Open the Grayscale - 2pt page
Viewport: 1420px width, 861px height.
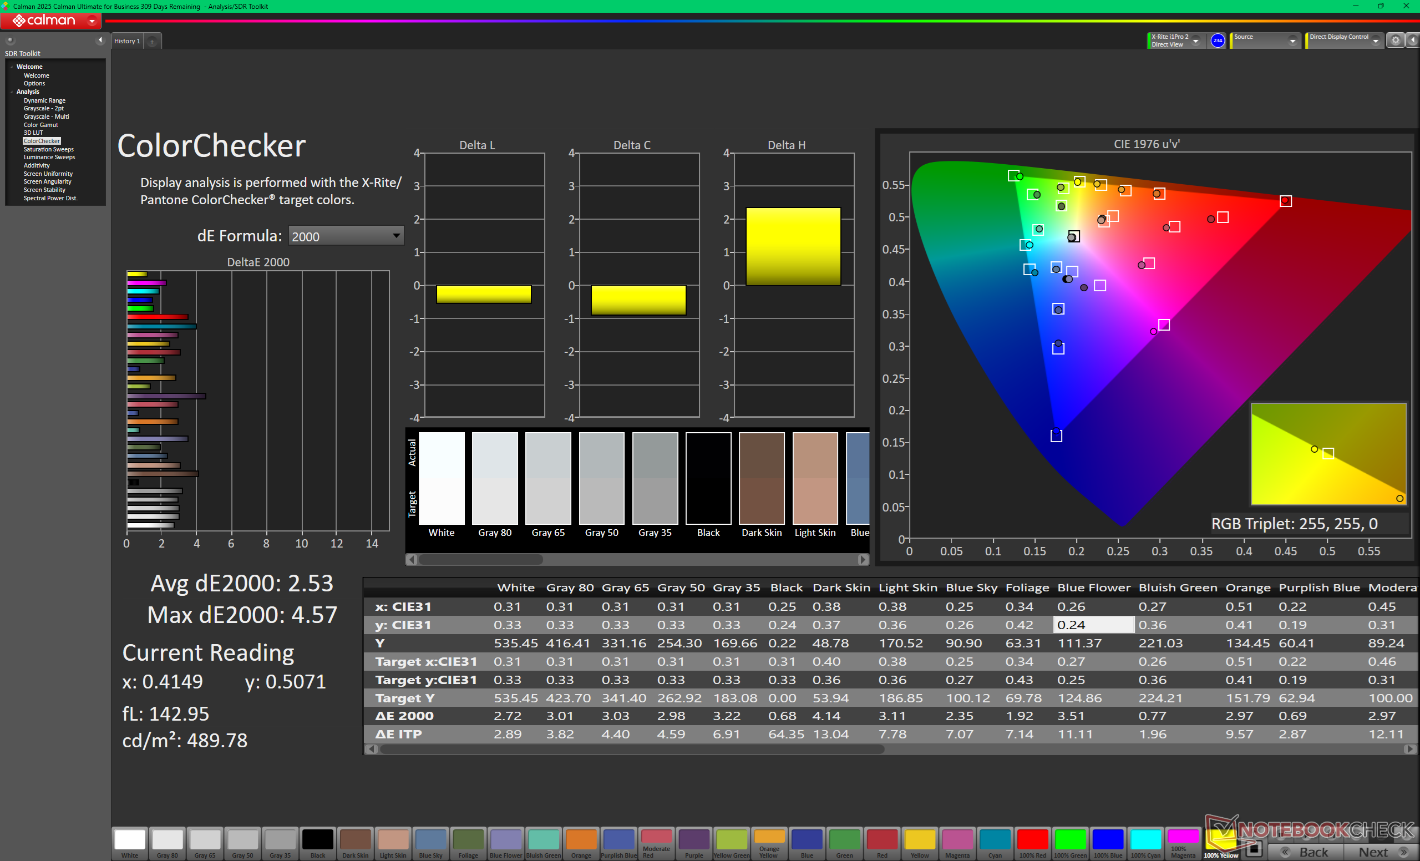tap(44, 108)
